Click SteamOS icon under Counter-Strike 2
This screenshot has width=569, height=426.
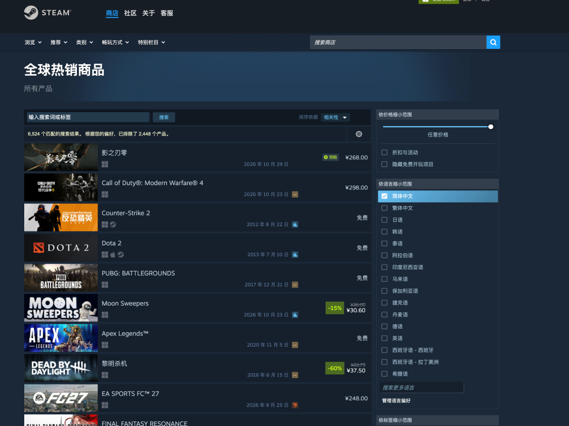(x=113, y=224)
